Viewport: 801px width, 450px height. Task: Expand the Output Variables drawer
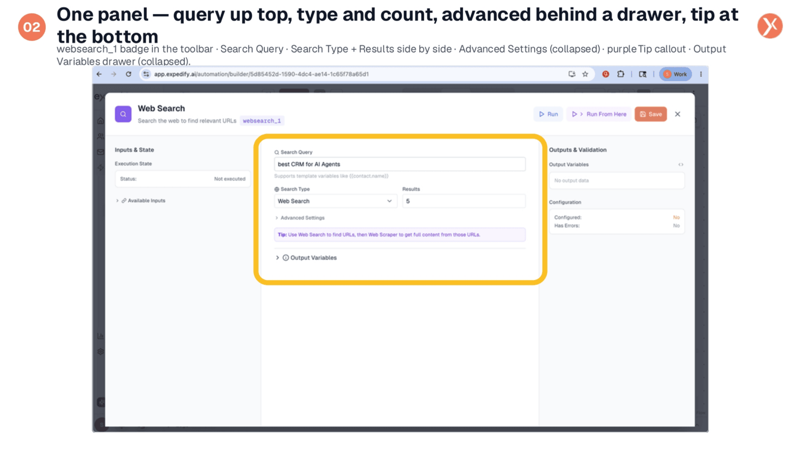click(x=306, y=258)
